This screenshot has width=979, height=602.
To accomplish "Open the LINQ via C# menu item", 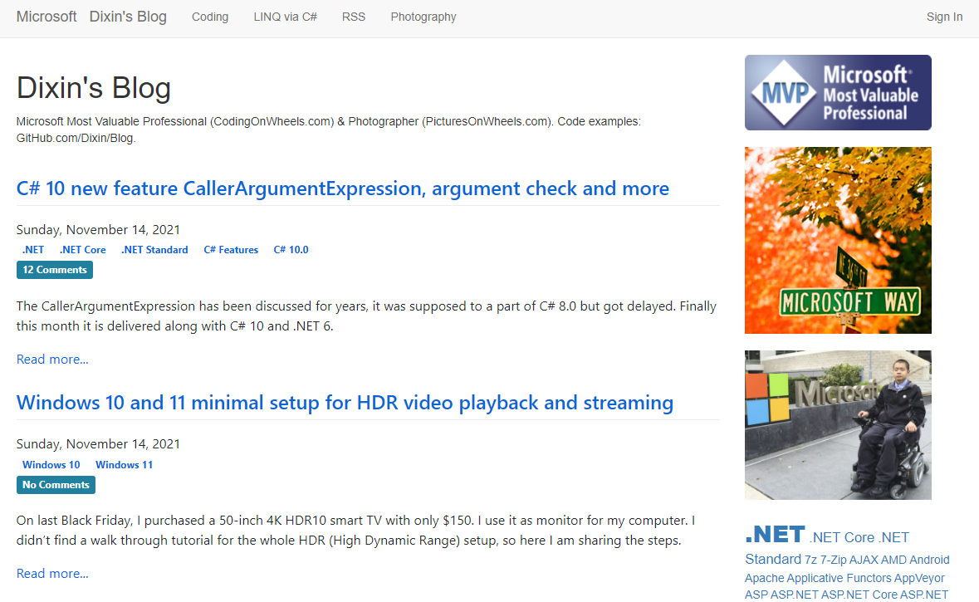I will (x=286, y=17).
